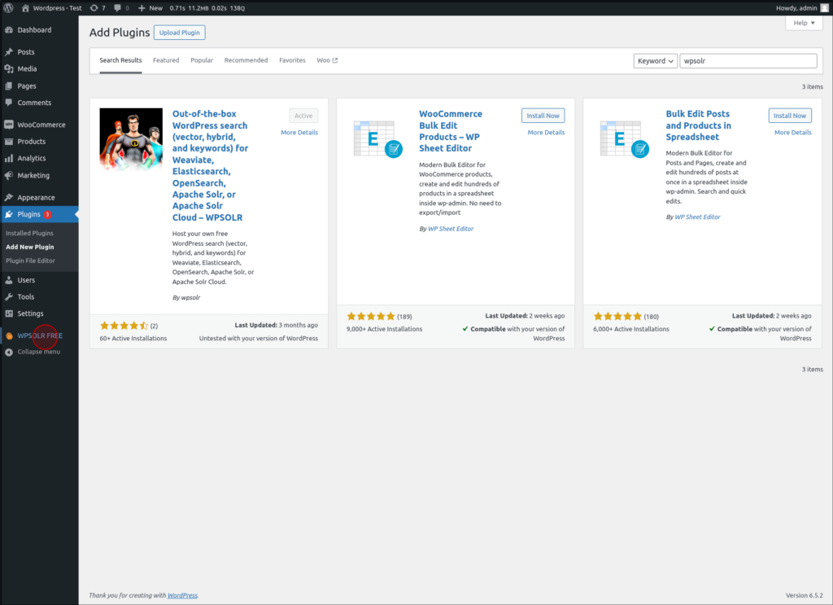
Task: Click the Bulk Edit Posts plugin icon
Action: point(624,139)
